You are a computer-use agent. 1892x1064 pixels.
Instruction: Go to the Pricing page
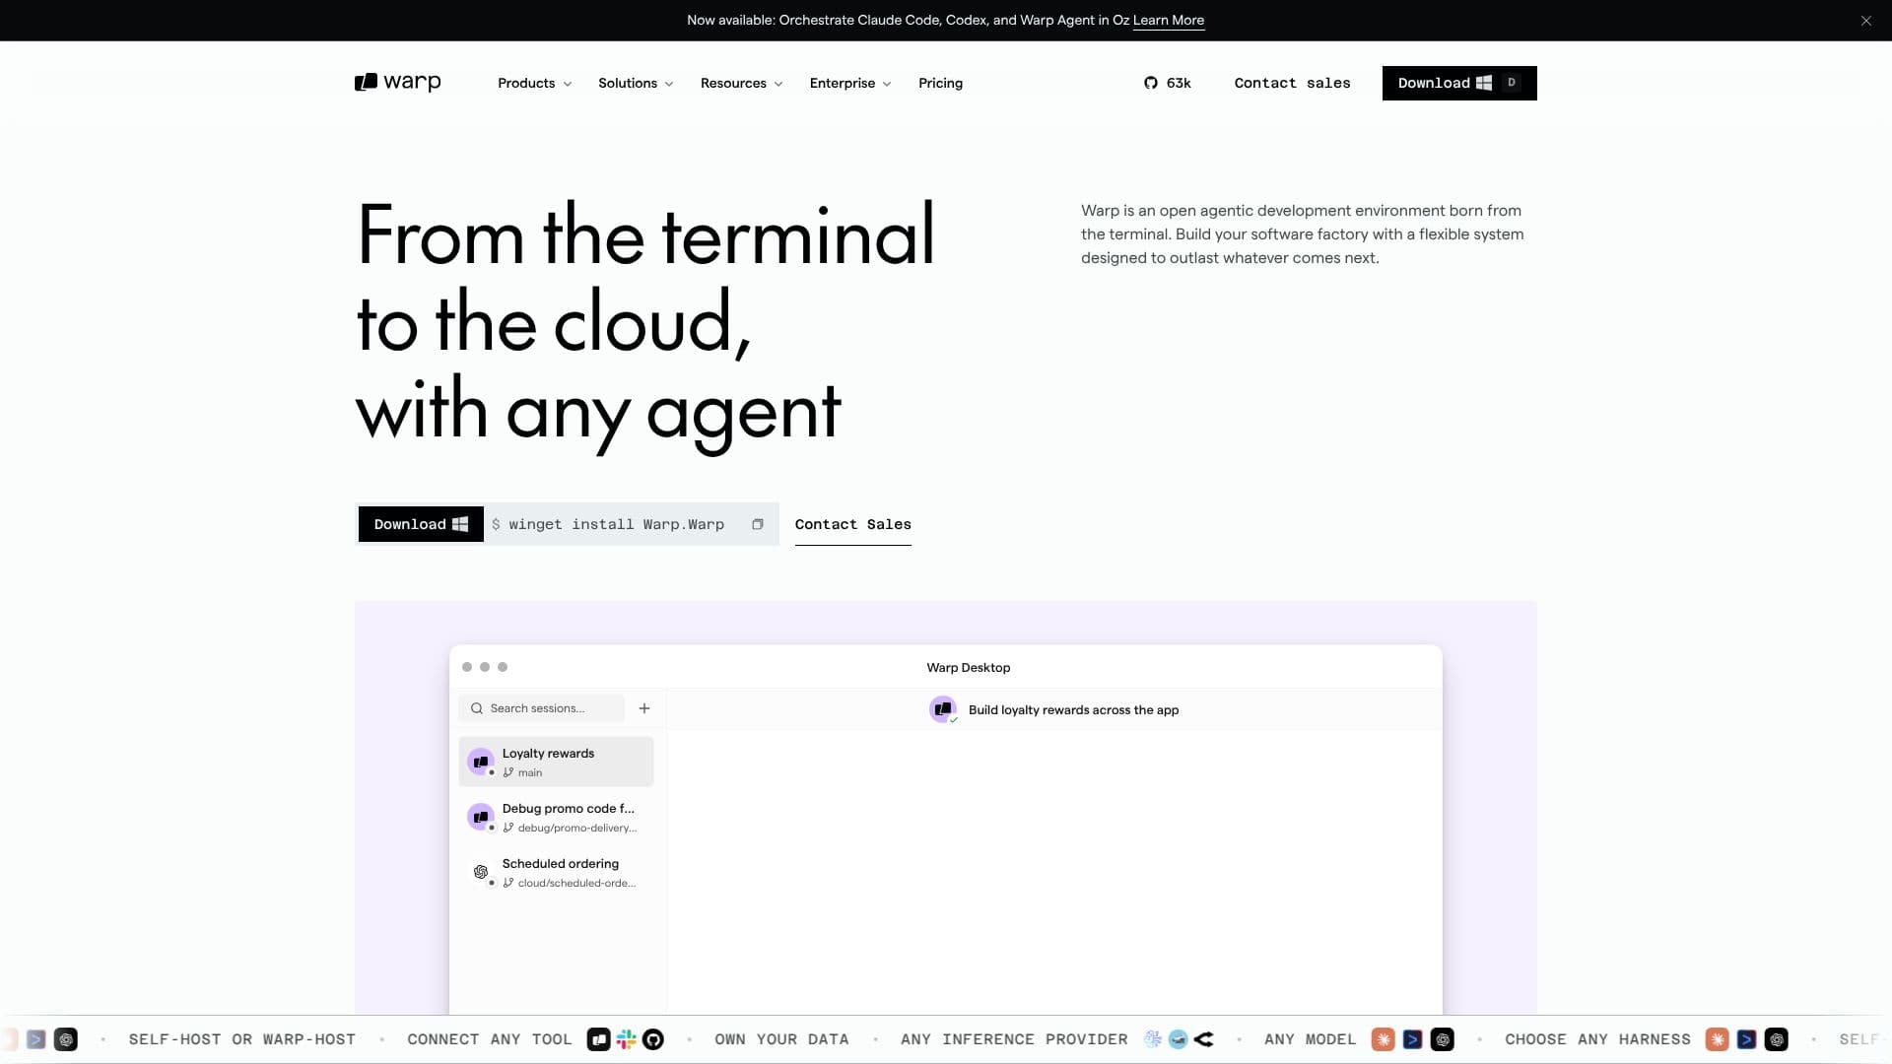[940, 83]
